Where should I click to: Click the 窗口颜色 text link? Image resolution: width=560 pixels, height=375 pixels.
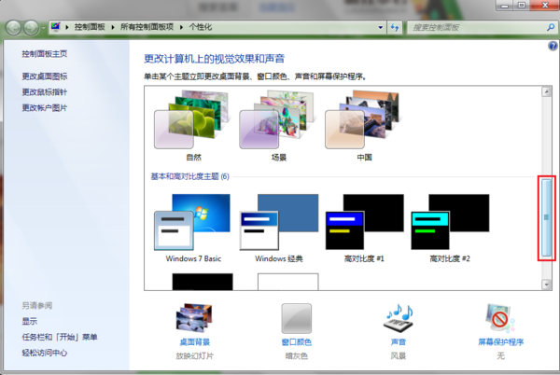297,341
